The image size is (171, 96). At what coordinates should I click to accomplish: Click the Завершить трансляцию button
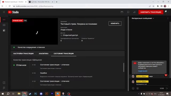coord(151,12)
